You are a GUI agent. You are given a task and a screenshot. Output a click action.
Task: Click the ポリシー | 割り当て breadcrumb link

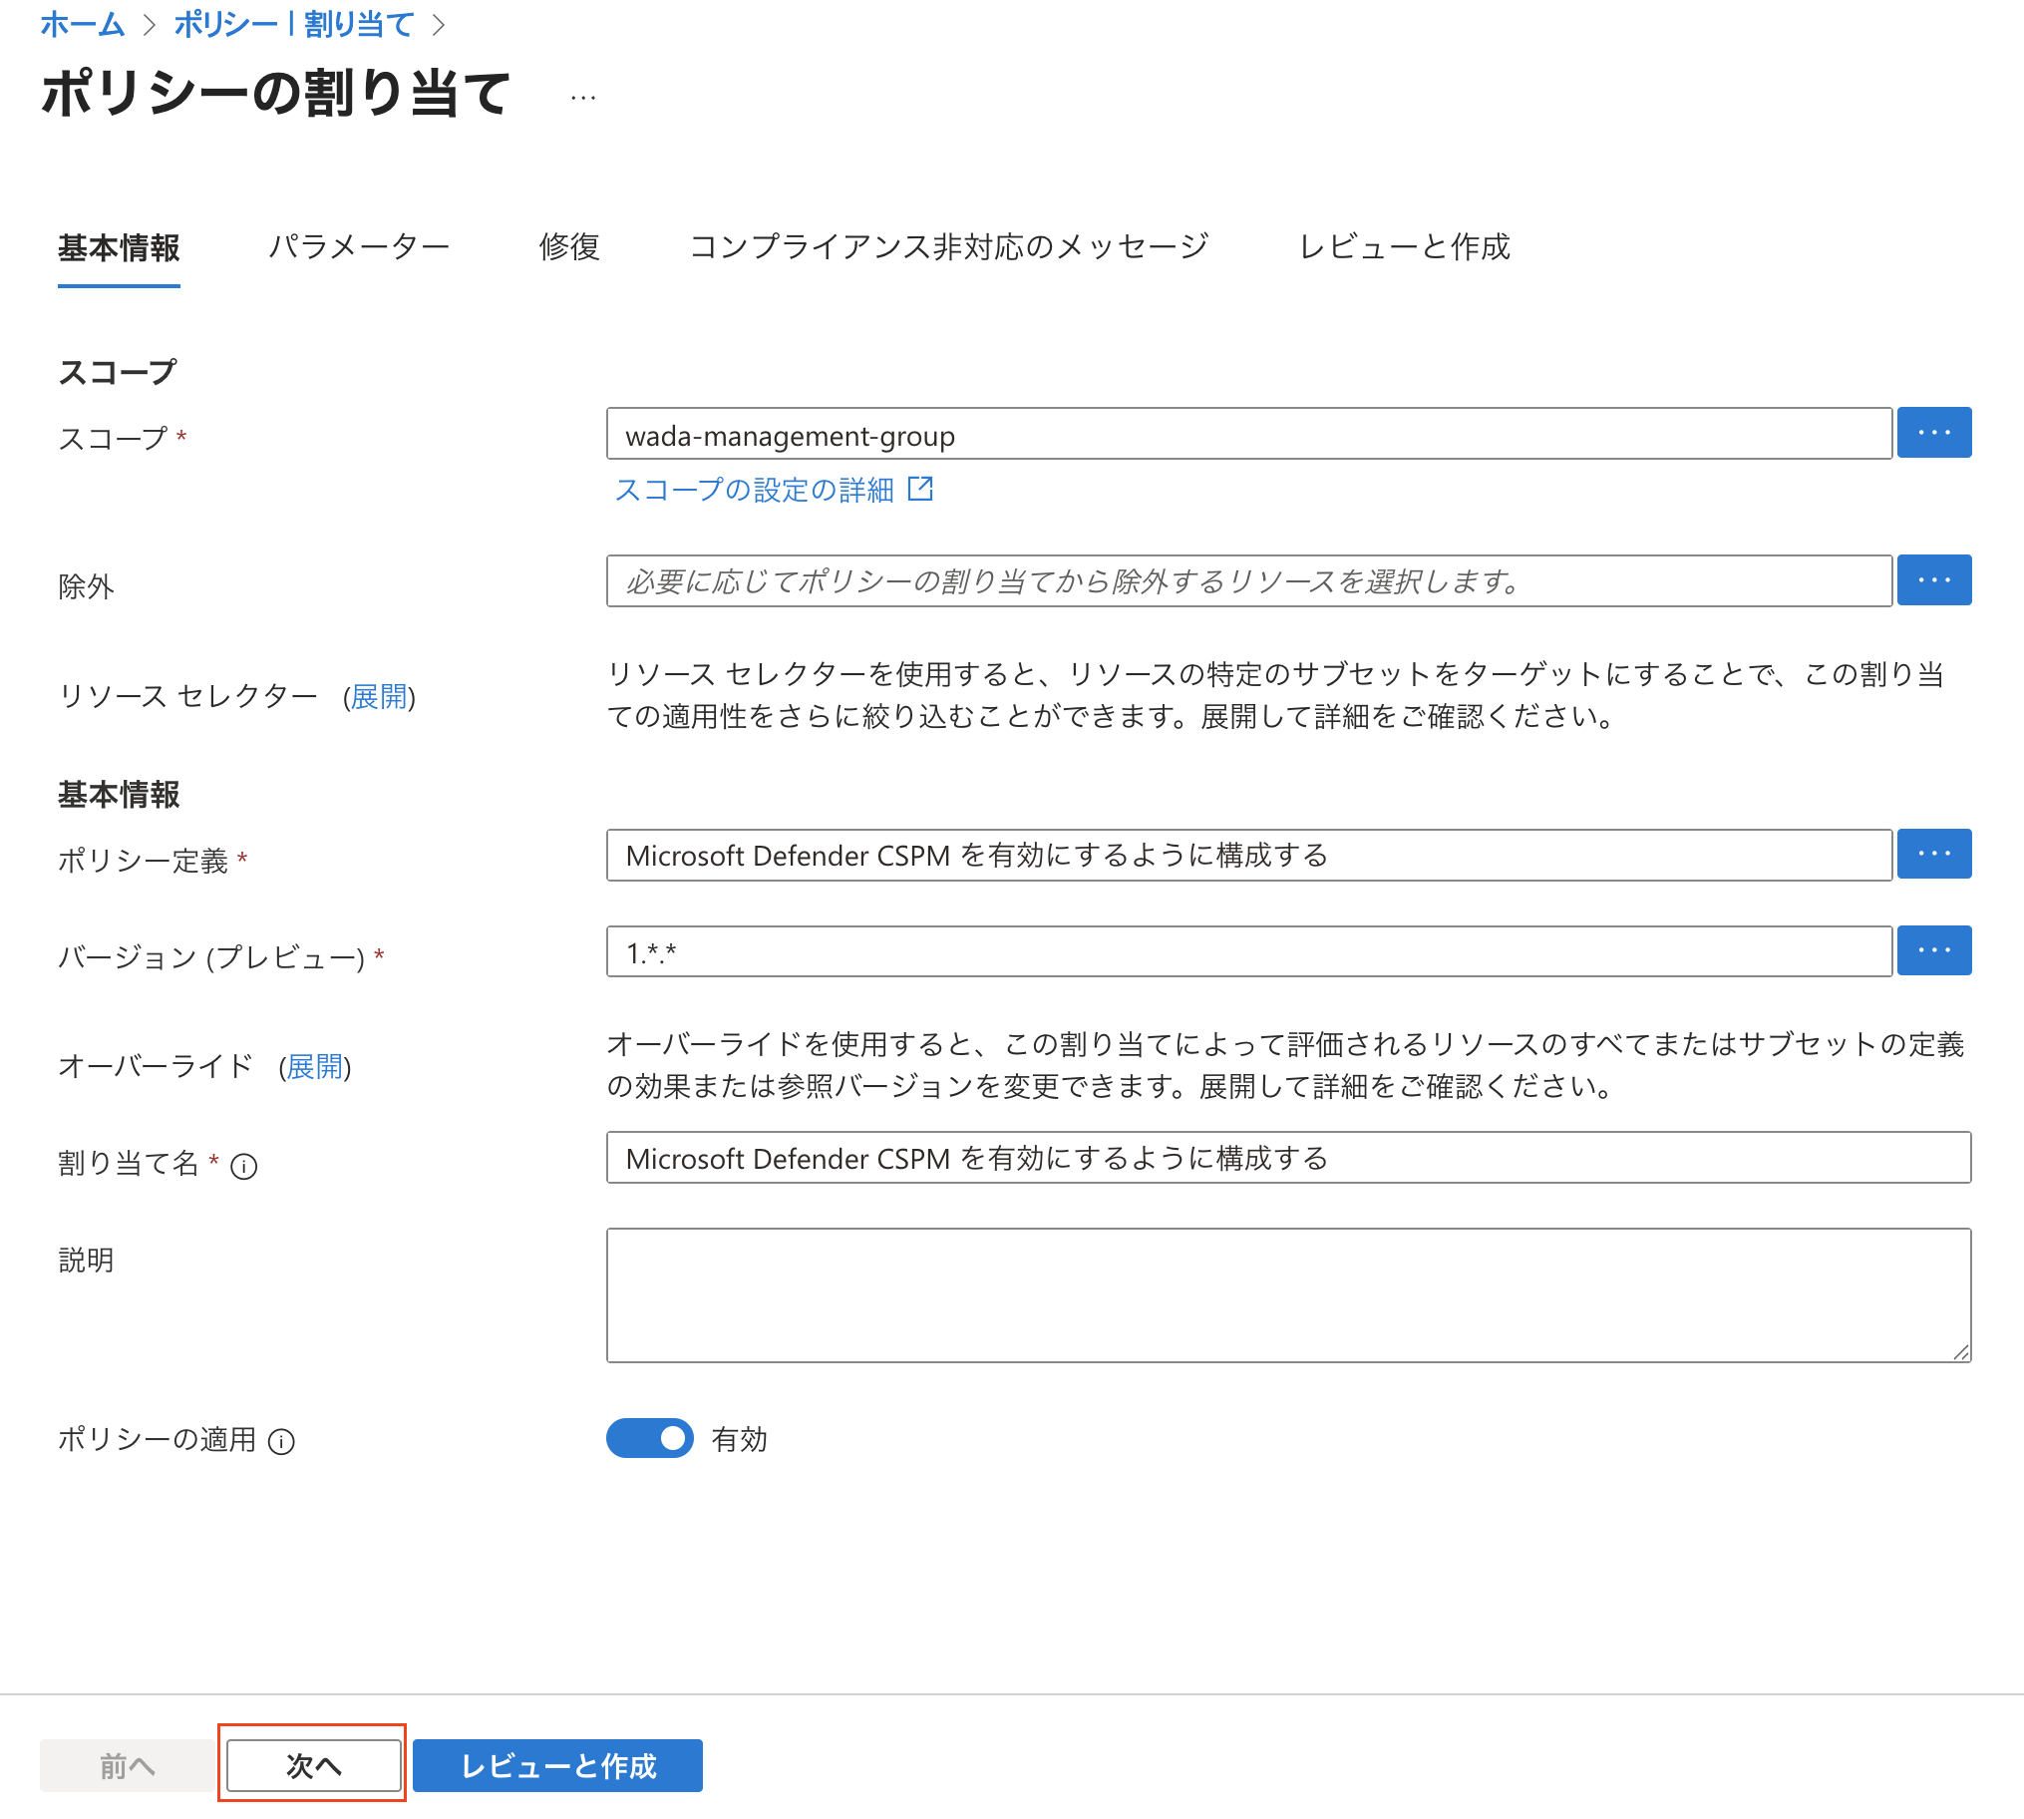pos(294,24)
